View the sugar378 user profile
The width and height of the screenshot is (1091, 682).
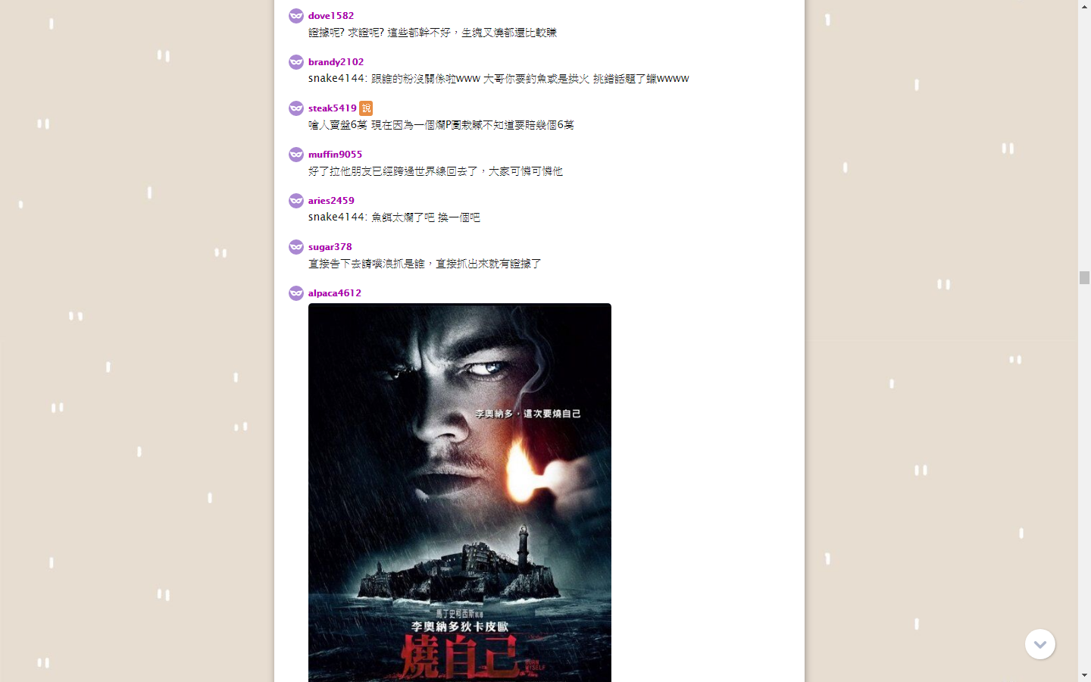point(330,247)
